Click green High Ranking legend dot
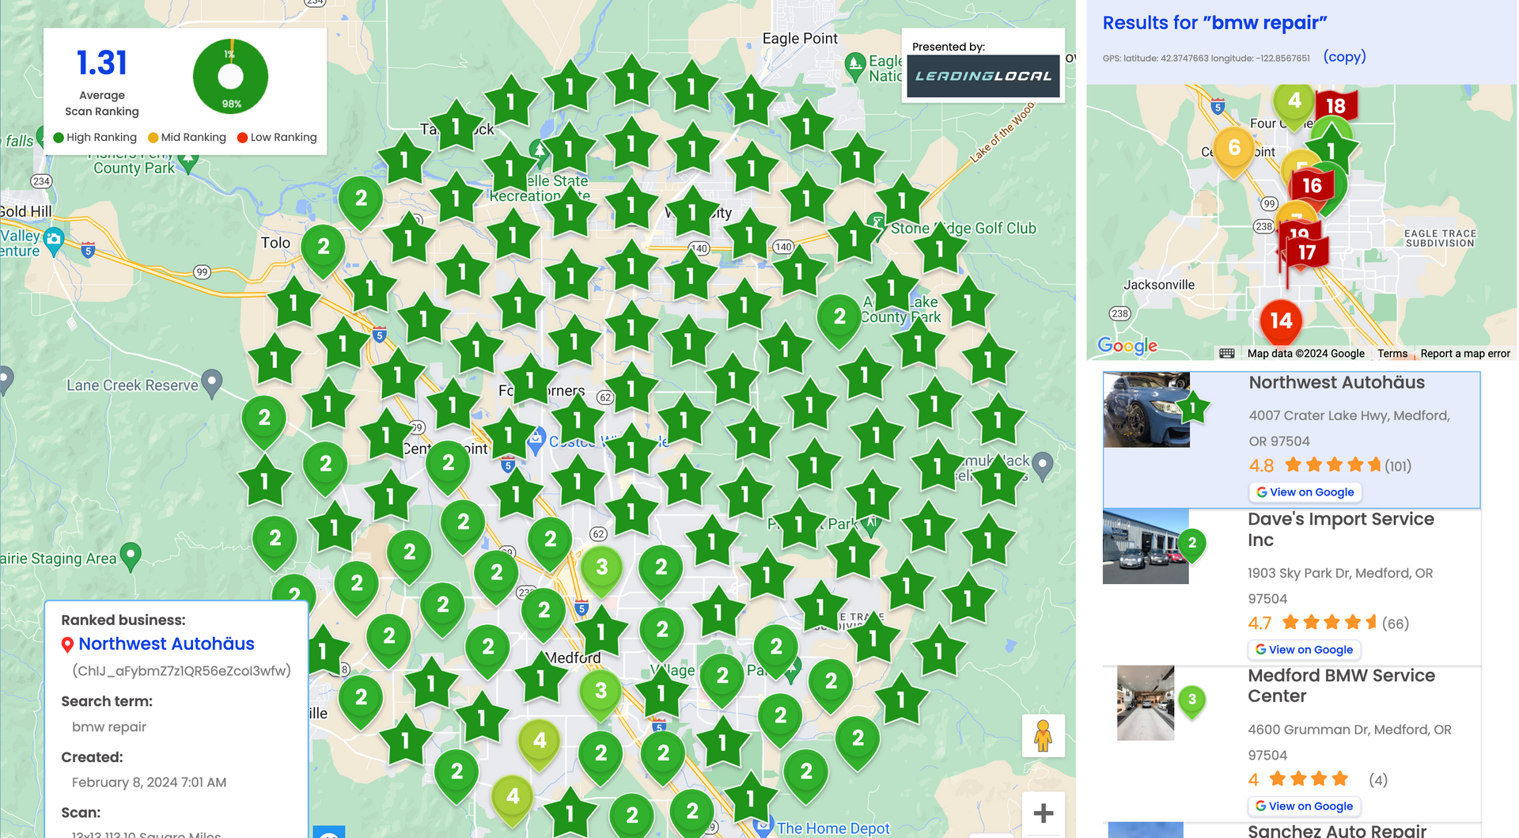 (x=59, y=138)
